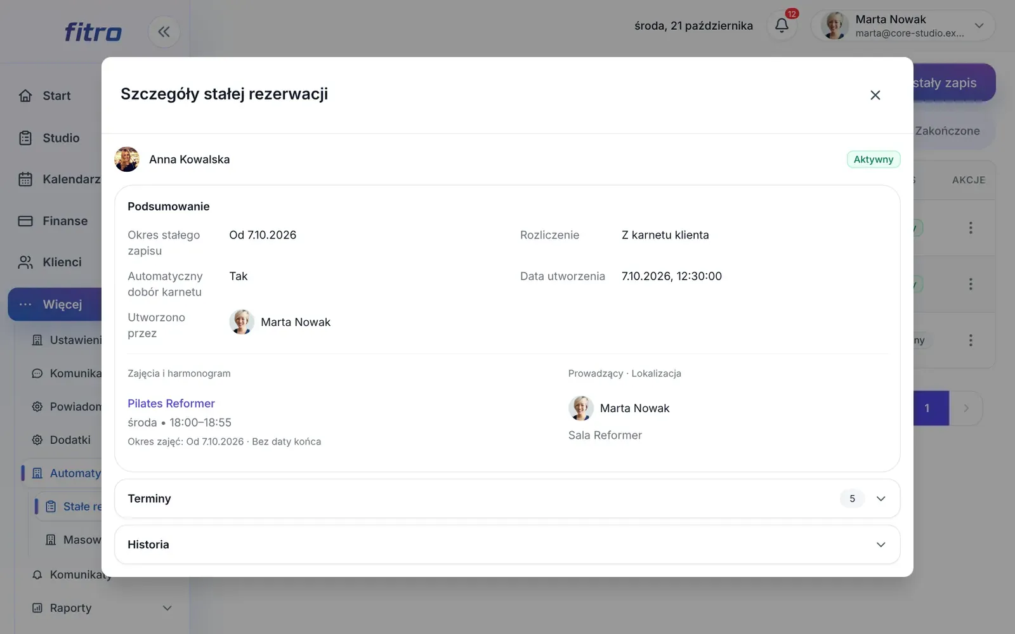Click the Powiadomienia gear icon
This screenshot has width=1015, height=634.
[37, 406]
